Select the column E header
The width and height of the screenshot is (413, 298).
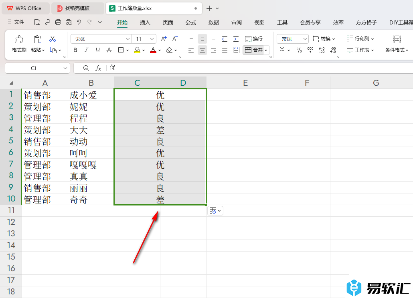coord(245,83)
